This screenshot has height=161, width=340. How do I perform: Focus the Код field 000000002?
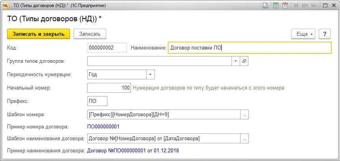pos(107,48)
